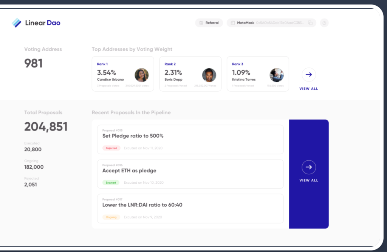Click the gift icon in Referral
The width and height of the screenshot is (387, 252).
click(x=201, y=23)
